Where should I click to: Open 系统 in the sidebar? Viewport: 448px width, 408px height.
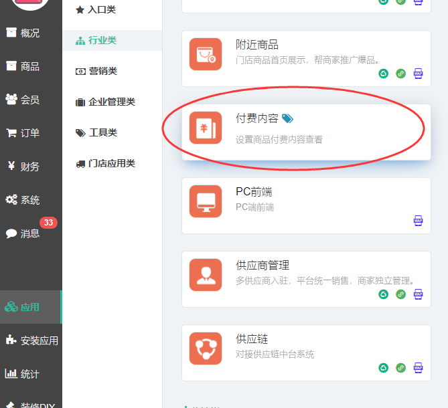click(x=31, y=200)
